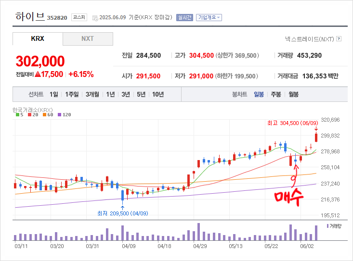
Task: Select the 월봉 candle chart
Action: pyautogui.click(x=294, y=94)
